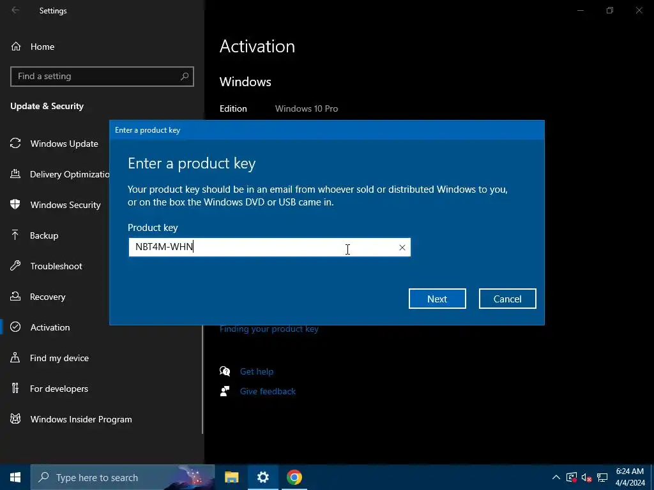Show hidden tray icons chevron

tap(556, 477)
